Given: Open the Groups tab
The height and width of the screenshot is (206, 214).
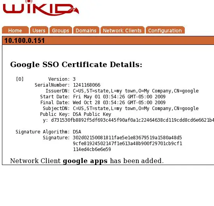Looking at the screenshot, I should point(60,30).
